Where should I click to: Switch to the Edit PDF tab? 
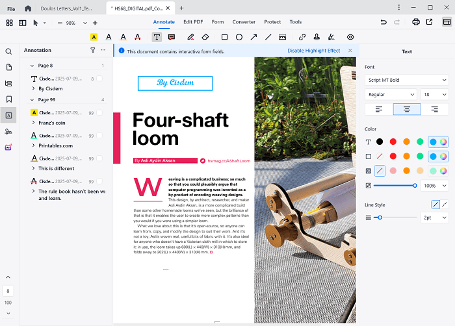pyautogui.click(x=194, y=22)
